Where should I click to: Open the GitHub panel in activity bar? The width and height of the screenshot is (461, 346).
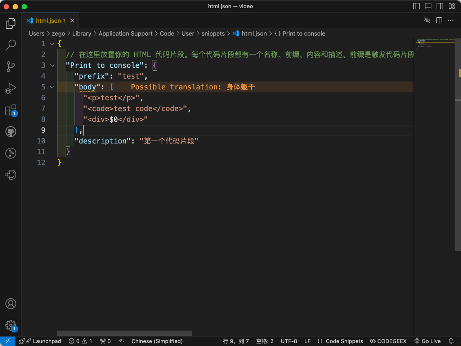[x=11, y=132]
